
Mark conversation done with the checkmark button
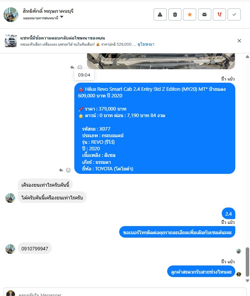coord(234,15)
